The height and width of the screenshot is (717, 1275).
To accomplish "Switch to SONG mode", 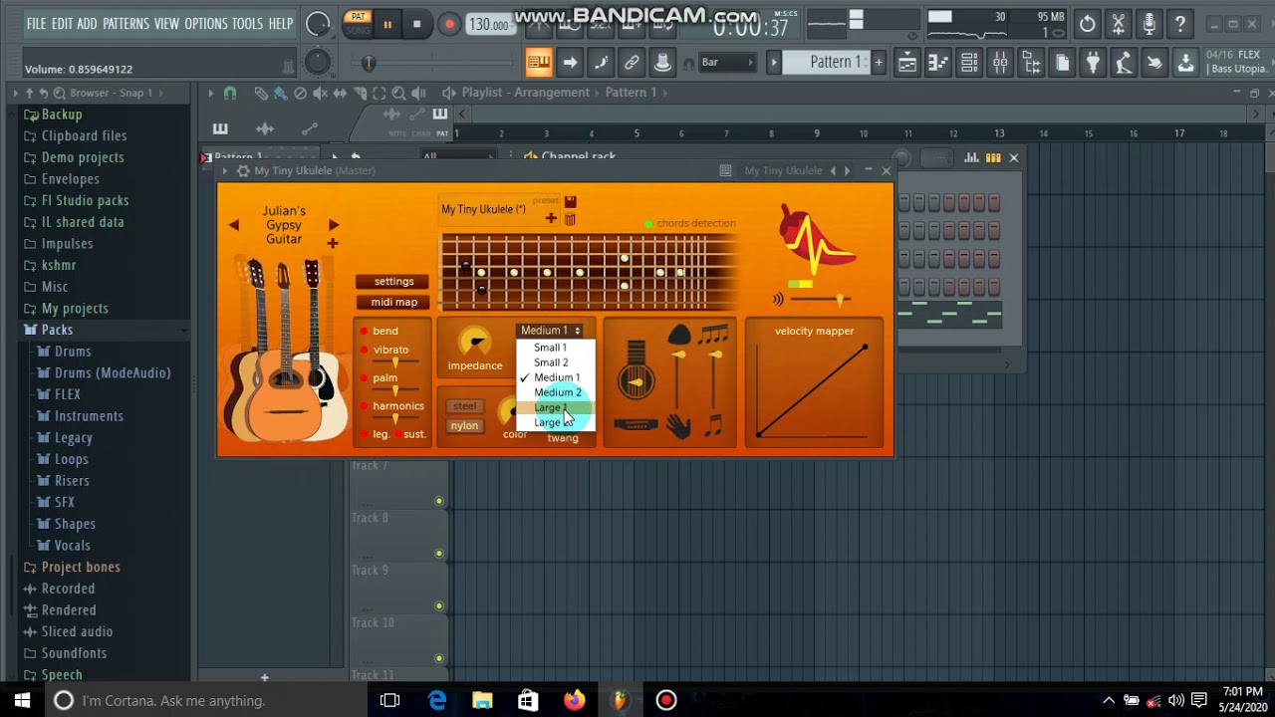I will click(356, 31).
